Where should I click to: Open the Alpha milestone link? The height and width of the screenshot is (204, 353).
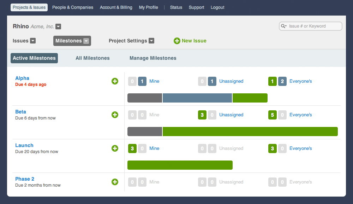tap(22, 78)
